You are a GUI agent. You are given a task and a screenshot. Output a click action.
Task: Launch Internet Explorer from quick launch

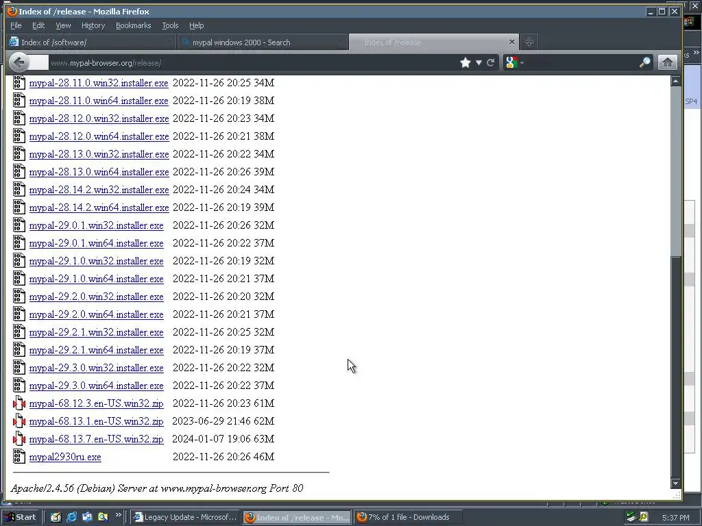tap(71, 517)
